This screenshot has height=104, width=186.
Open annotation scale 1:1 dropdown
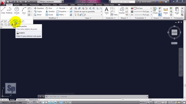pyautogui.click(x=158, y=102)
